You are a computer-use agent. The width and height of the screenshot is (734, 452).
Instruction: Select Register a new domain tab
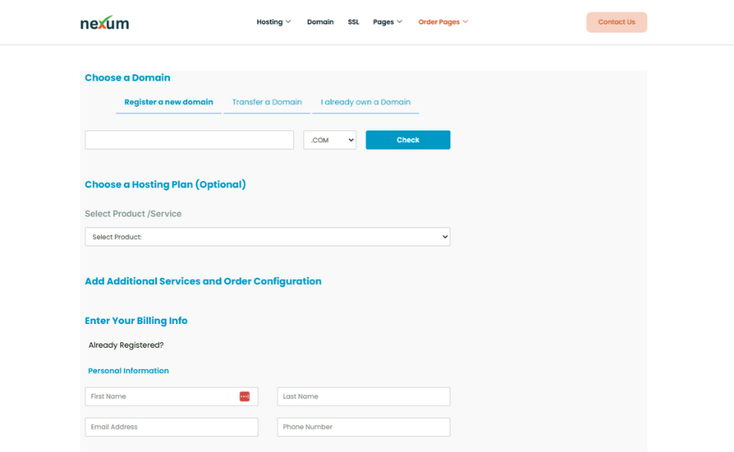tap(168, 102)
